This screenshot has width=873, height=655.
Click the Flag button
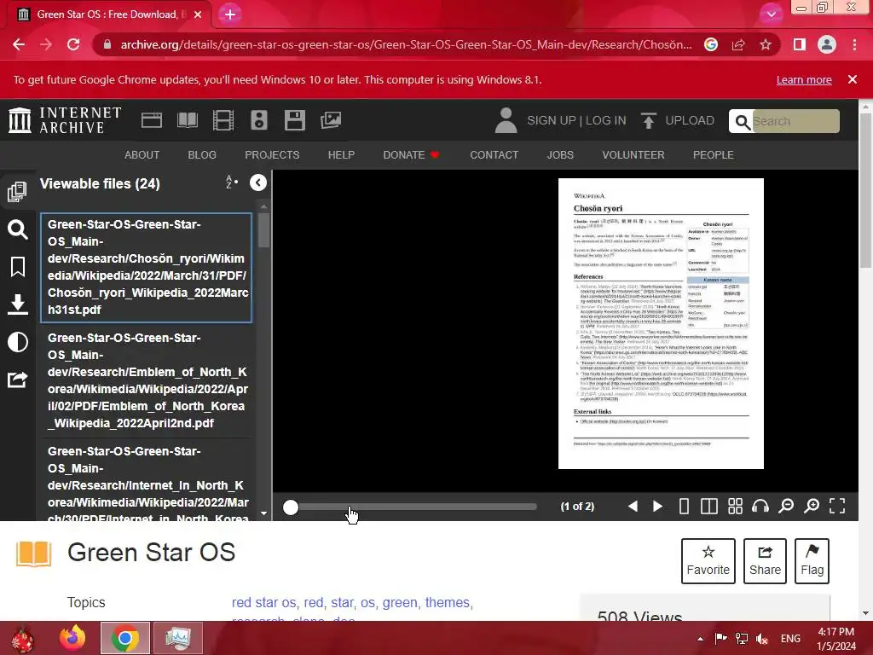point(812,561)
